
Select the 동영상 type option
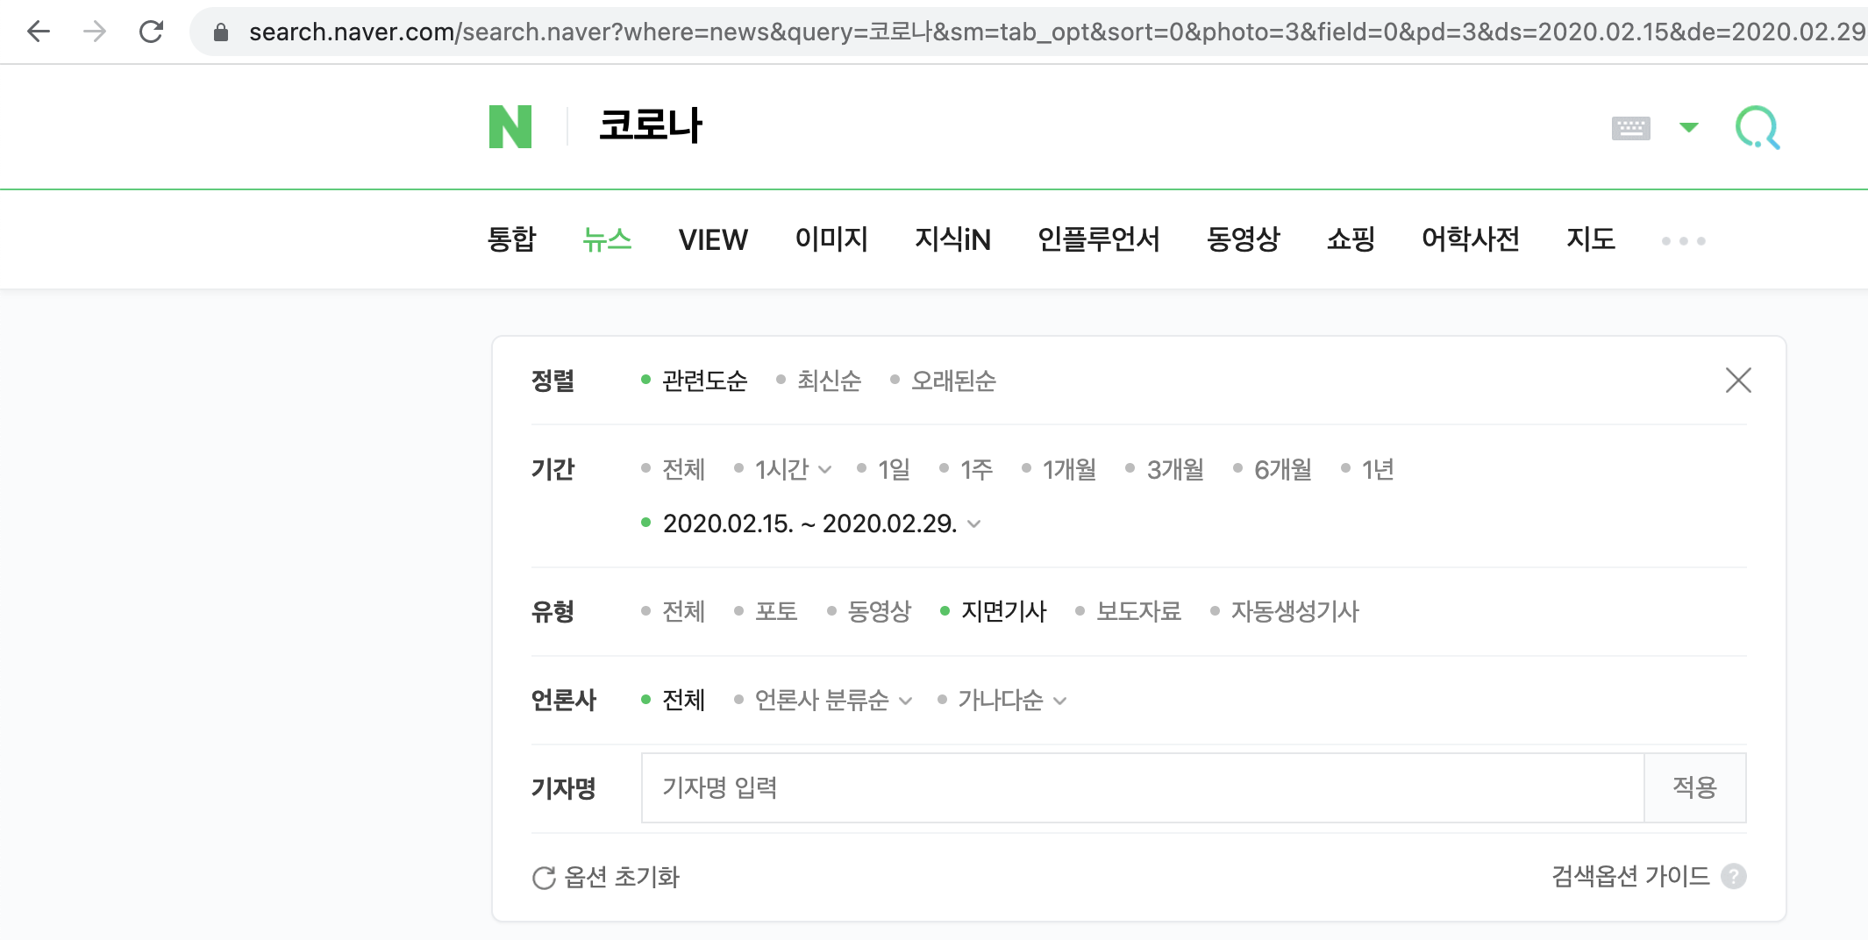880,611
